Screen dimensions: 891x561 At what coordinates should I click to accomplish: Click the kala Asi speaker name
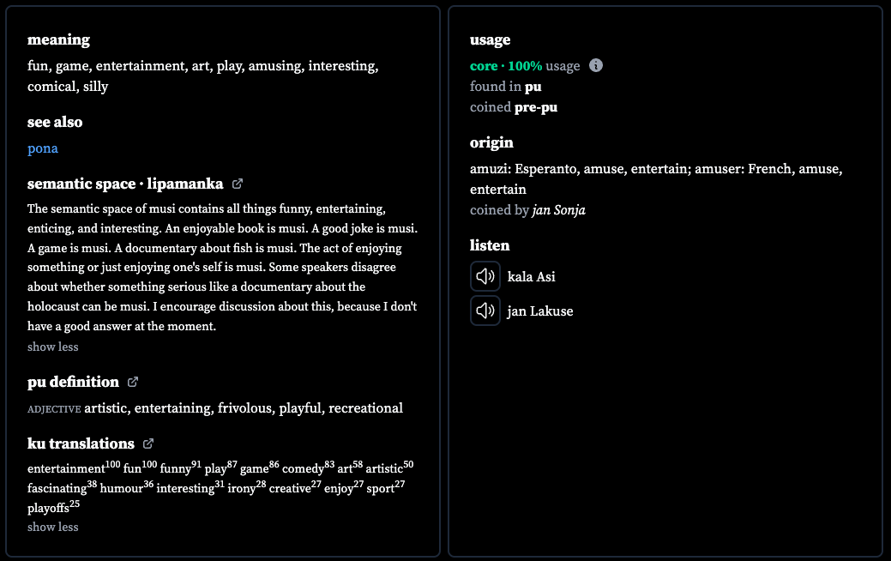pyautogui.click(x=532, y=277)
